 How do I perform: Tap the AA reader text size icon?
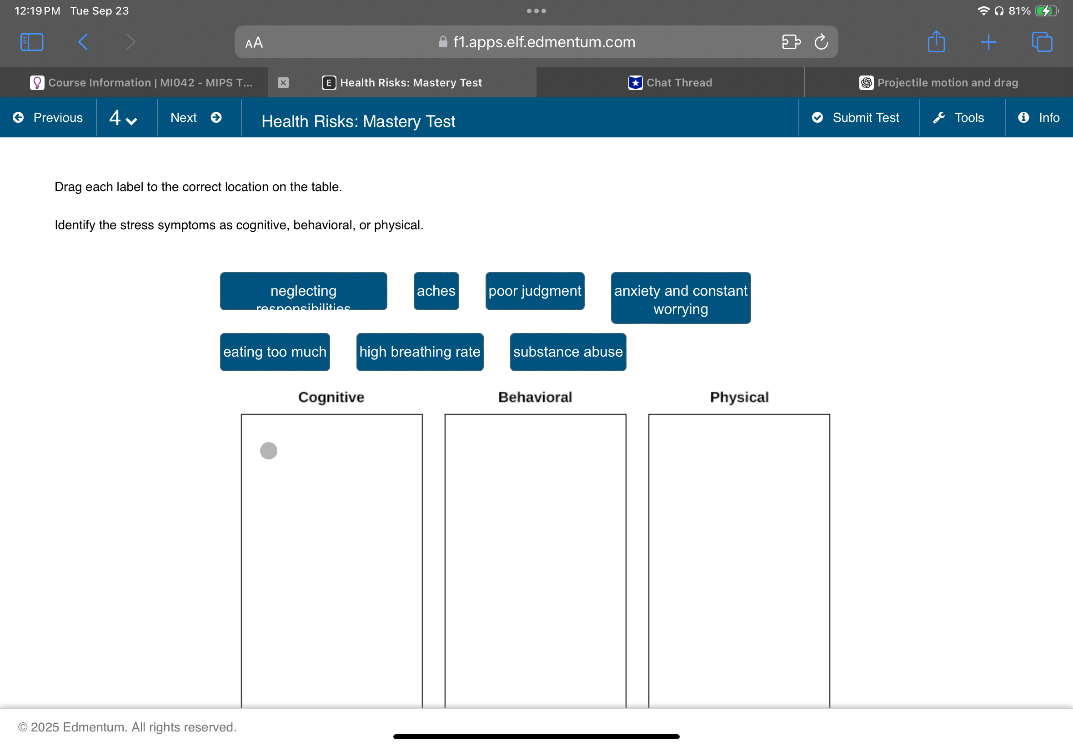pos(254,43)
